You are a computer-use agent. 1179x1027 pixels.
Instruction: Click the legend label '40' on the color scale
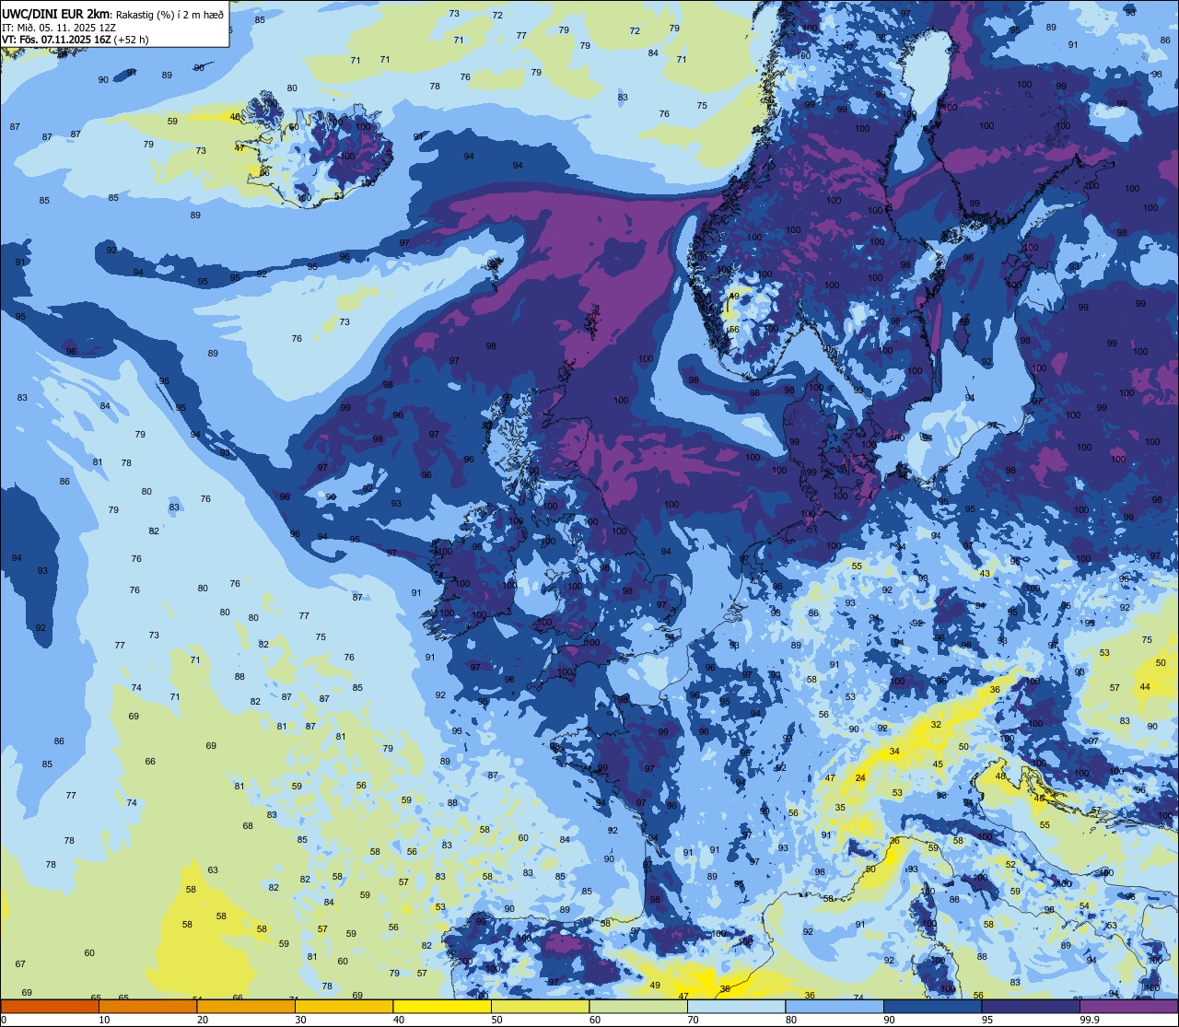point(398,1020)
